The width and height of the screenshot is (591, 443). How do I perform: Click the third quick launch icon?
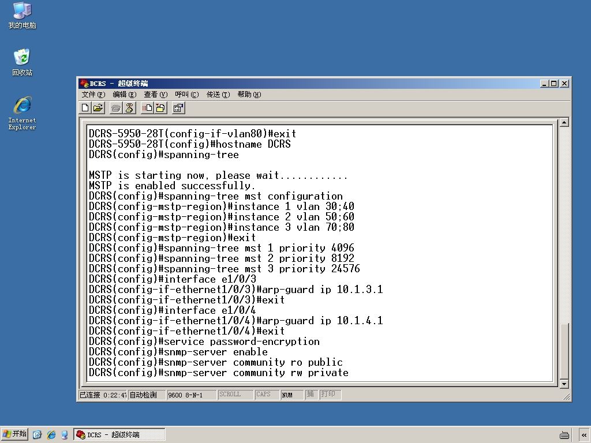(x=65, y=435)
